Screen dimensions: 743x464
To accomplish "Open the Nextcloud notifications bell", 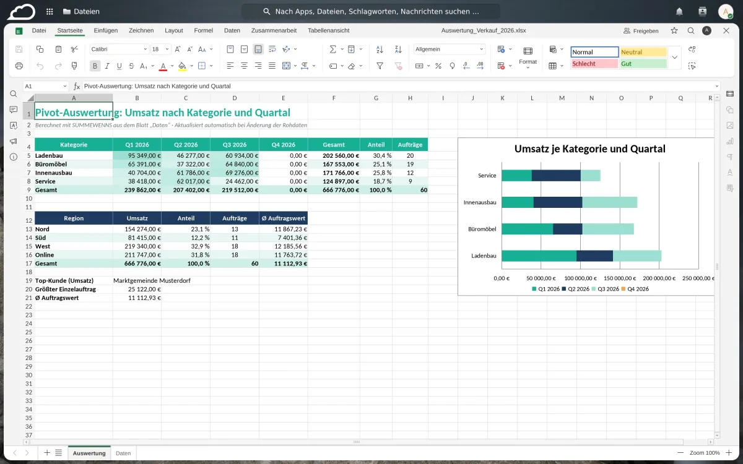I will 680,11.
